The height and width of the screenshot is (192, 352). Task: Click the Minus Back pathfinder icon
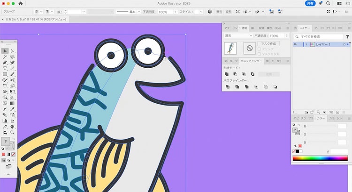(x=275, y=87)
